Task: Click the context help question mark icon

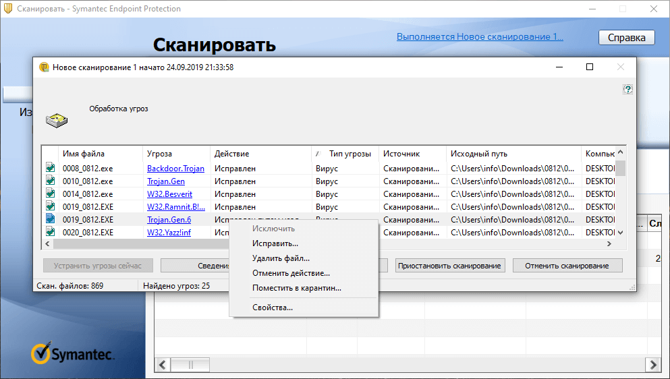Action: [x=627, y=89]
